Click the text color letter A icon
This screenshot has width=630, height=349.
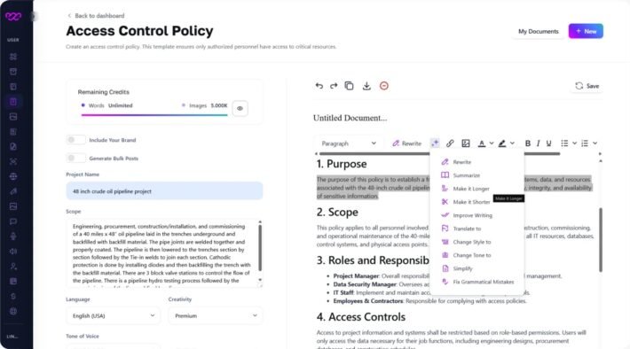(x=481, y=143)
